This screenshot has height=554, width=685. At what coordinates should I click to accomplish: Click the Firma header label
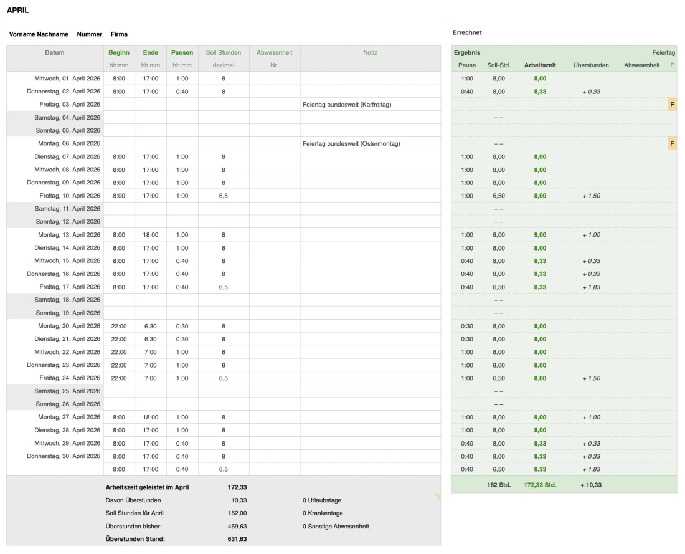point(118,34)
